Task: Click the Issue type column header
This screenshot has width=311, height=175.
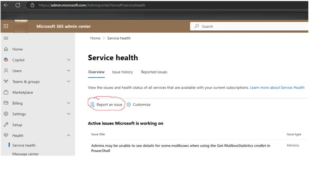Action: [294, 134]
